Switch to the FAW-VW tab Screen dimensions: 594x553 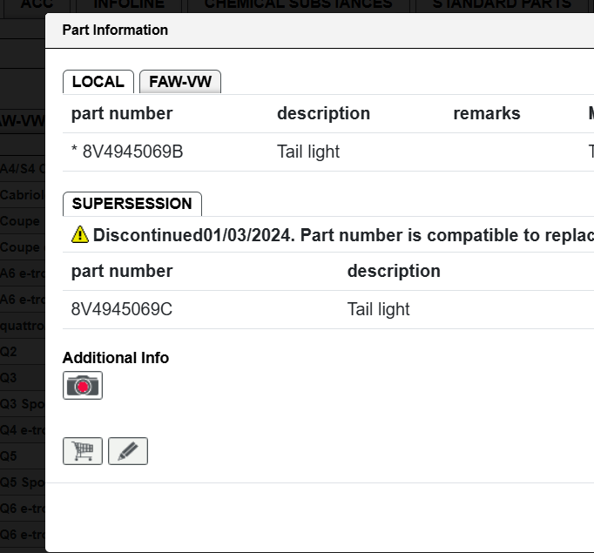(180, 82)
